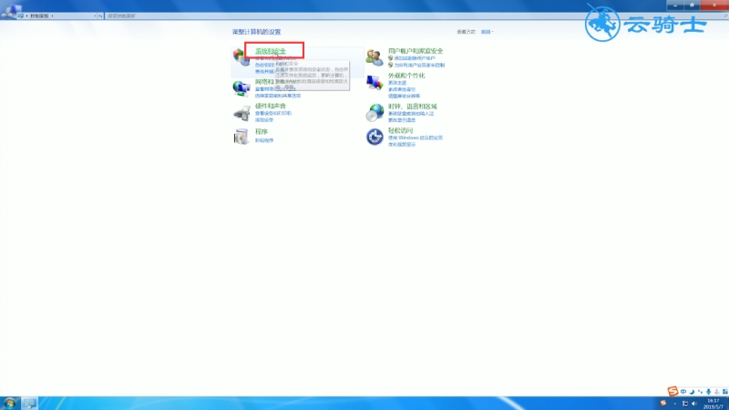Image resolution: width=729 pixels, height=410 pixels.
Task: Click the Action Center flag tray icon
Action: point(685,404)
